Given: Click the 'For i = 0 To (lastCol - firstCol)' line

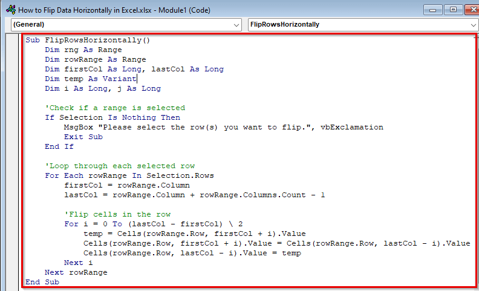Looking at the screenshot, I should coord(154,224).
